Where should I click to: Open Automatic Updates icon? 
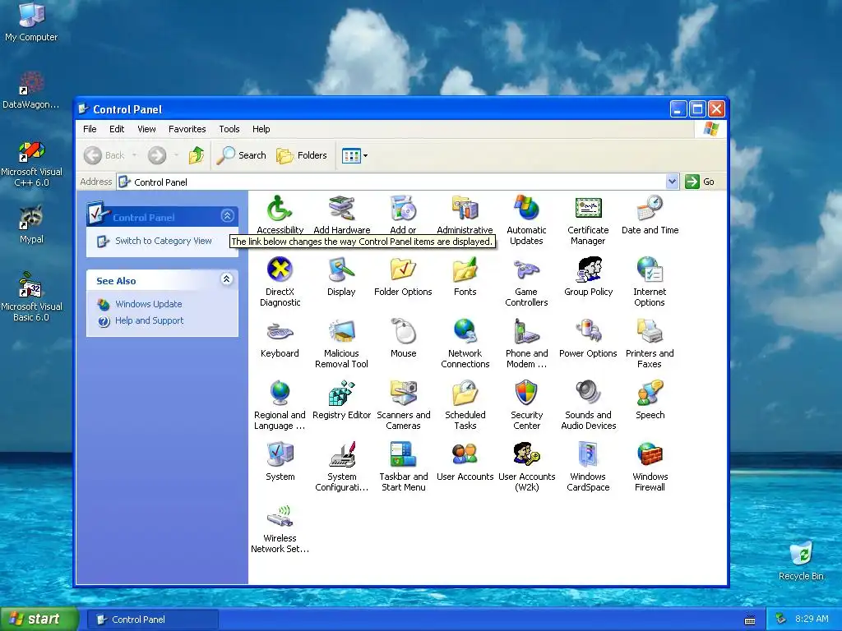click(526, 208)
